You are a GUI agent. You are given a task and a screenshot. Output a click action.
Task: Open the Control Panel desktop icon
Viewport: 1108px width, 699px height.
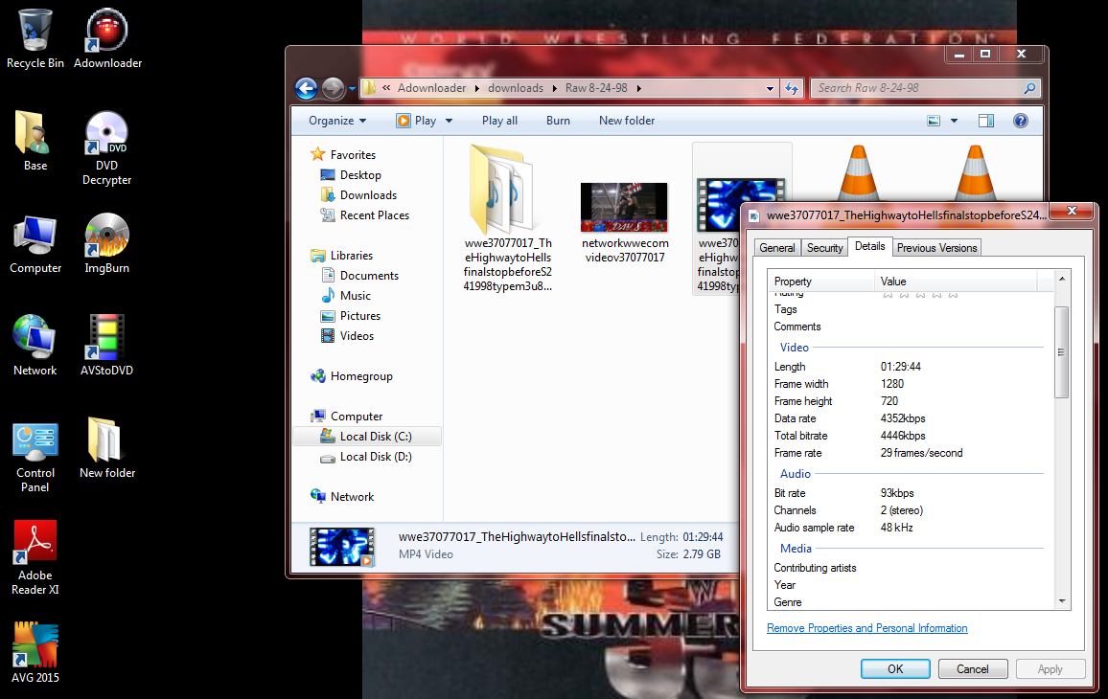(35, 456)
